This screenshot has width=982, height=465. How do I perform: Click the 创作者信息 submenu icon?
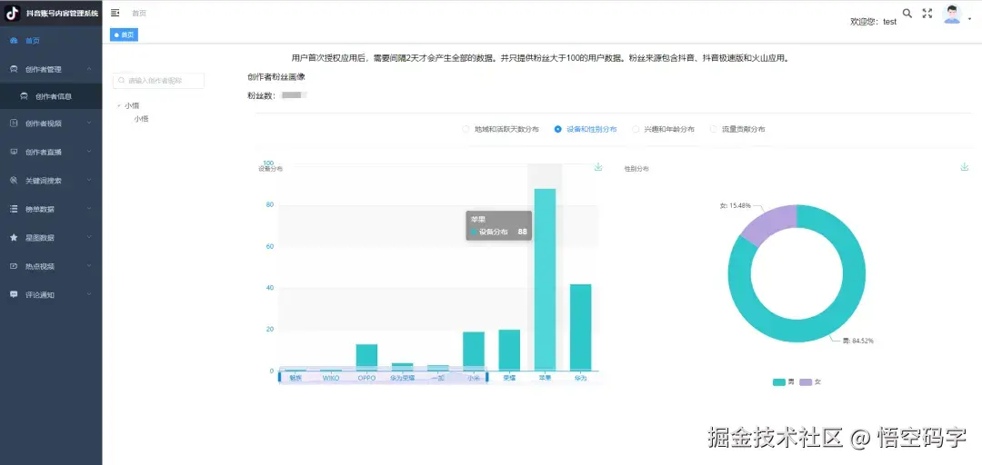coord(24,96)
